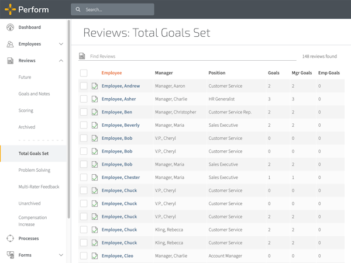Open Dashboard gauge icon in sidebar
Screen dimensions: 351x263
(x=10, y=27)
